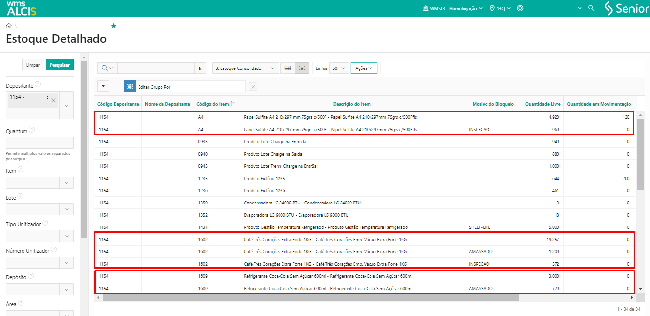Viewport: 650px width, 316px height.
Task: Click the Limpar button
Action: point(33,65)
